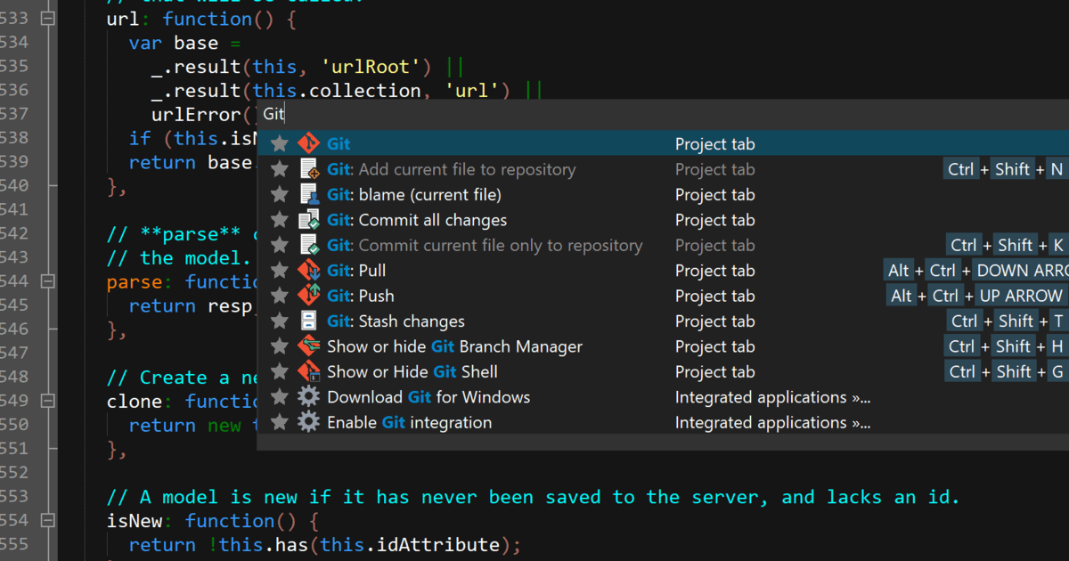Viewport: 1069px width, 561px height.
Task: Collapse the isNew function fold marker
Action: (x=48, y=520)
